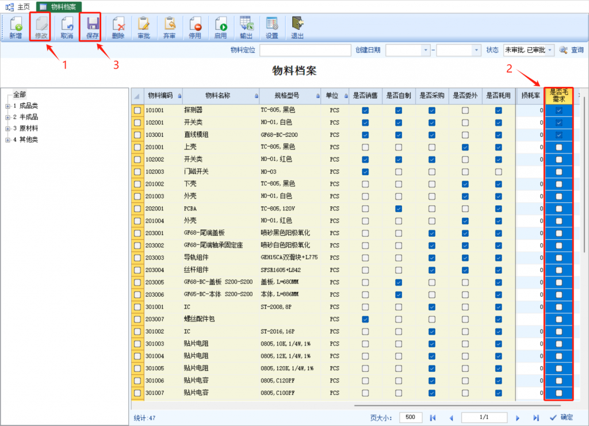Switch to the 主页 tab
Viewport: 589px width, 426px height.
coord(19,6)
